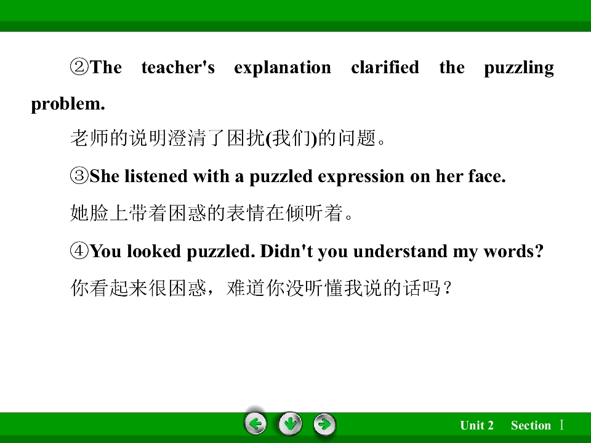The image size is (591, 443).
Task: Click the circled number ② marker
Action: (79, 67)
